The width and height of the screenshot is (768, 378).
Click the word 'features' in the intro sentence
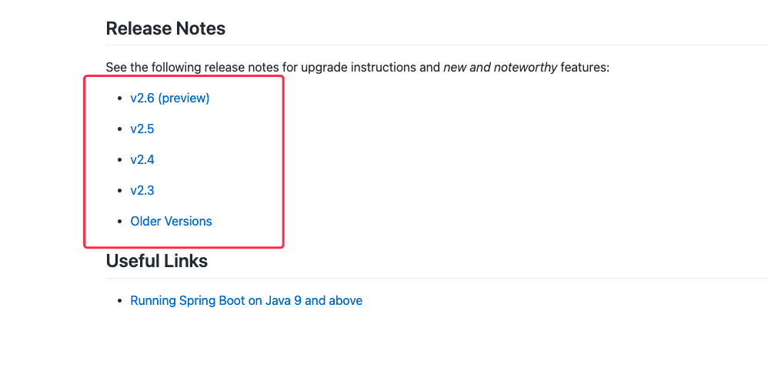tap(583, 67)
